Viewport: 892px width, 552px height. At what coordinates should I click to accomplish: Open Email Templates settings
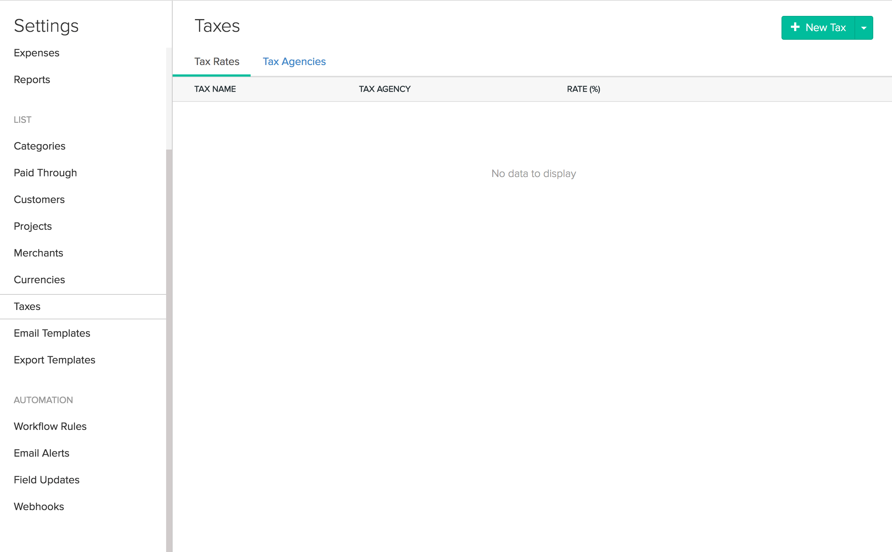click(52, 333)
